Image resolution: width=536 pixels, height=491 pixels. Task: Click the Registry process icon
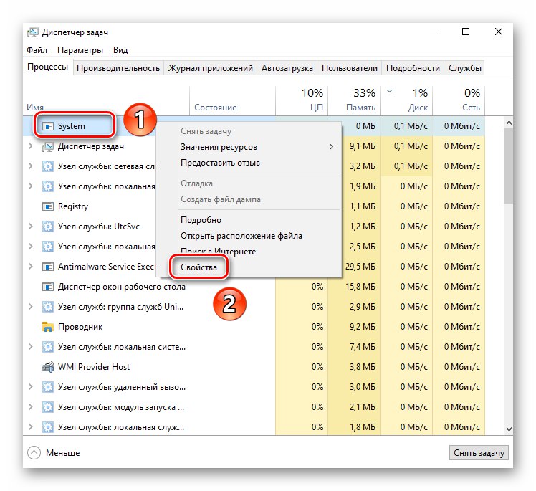[x=48, y=206]
